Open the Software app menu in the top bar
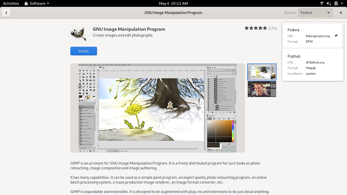This screenshot has height=195, width=347. click(x=37, y=4)
